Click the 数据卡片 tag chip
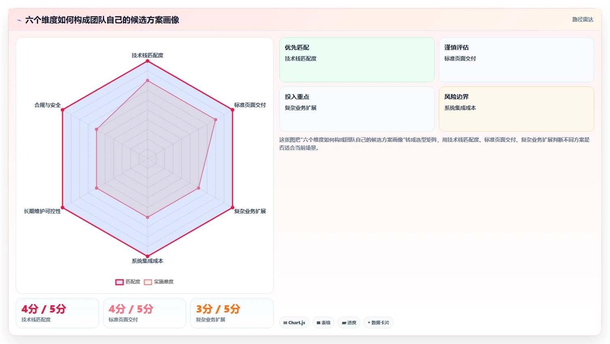 (378, 323)
